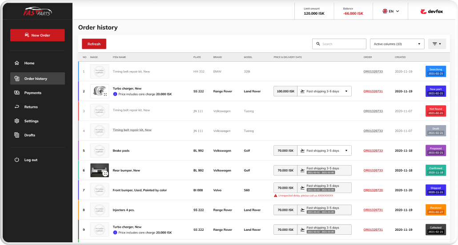Click the filter icon button
Screen dimensions: 458x245
pos(437,44)
